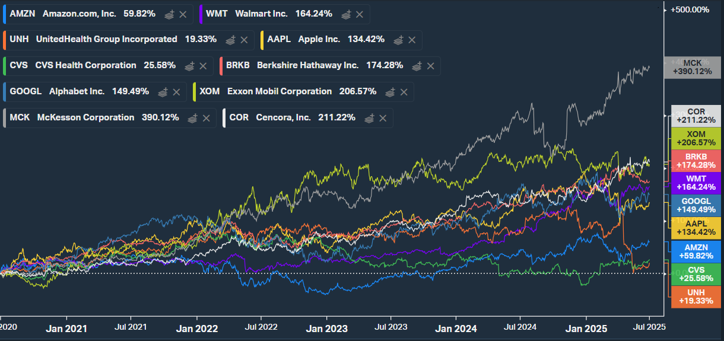The width and height of the screenshot is (724, 341).
Task: Click the CVS +25.58% axis label
Action: tap(696, 274)
